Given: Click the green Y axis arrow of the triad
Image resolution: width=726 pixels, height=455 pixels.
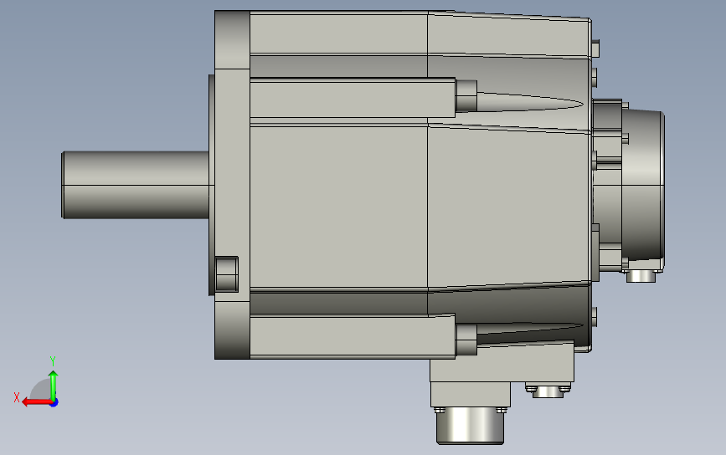Looking at the screenshot, I should (x=54, y=385).
